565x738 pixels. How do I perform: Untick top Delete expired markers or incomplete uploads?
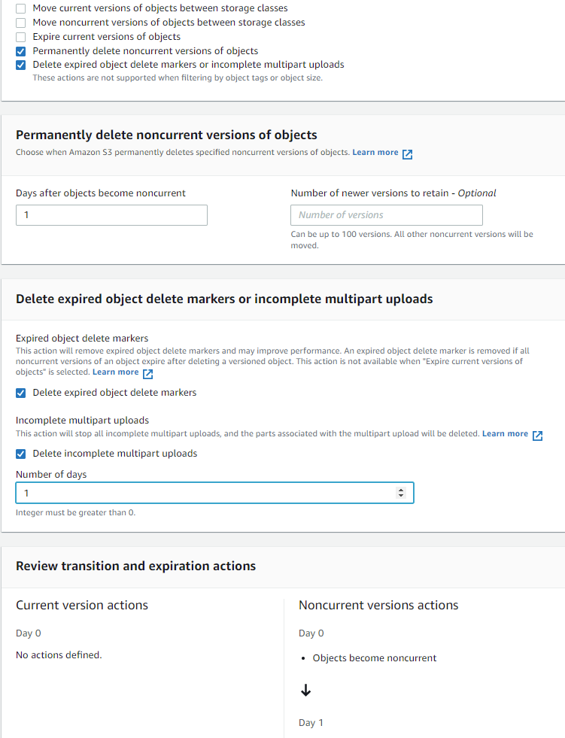(20, 65)
